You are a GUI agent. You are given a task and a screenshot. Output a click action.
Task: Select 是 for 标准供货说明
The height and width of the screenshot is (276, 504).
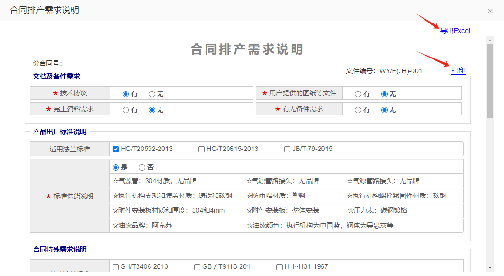[x=115, y=167]
